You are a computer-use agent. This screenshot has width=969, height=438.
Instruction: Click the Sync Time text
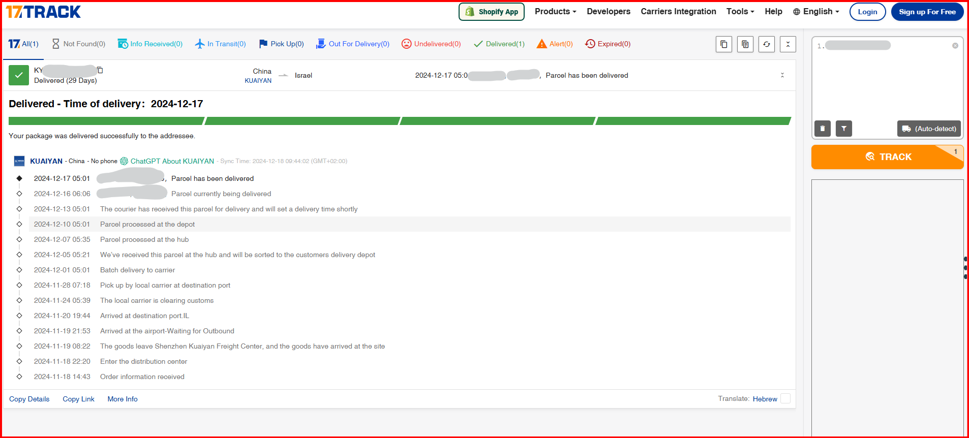[284, 161]
